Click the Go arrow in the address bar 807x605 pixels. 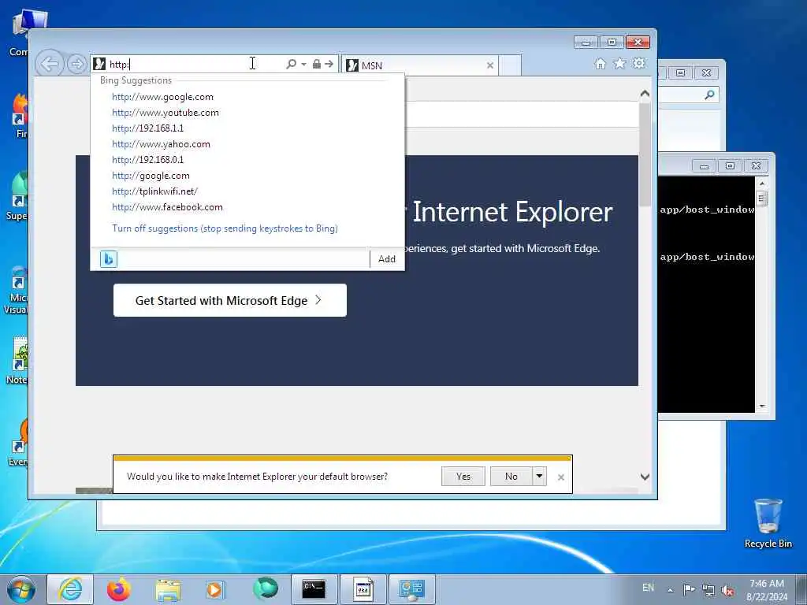pyautogui.click(x=329, y=64)
